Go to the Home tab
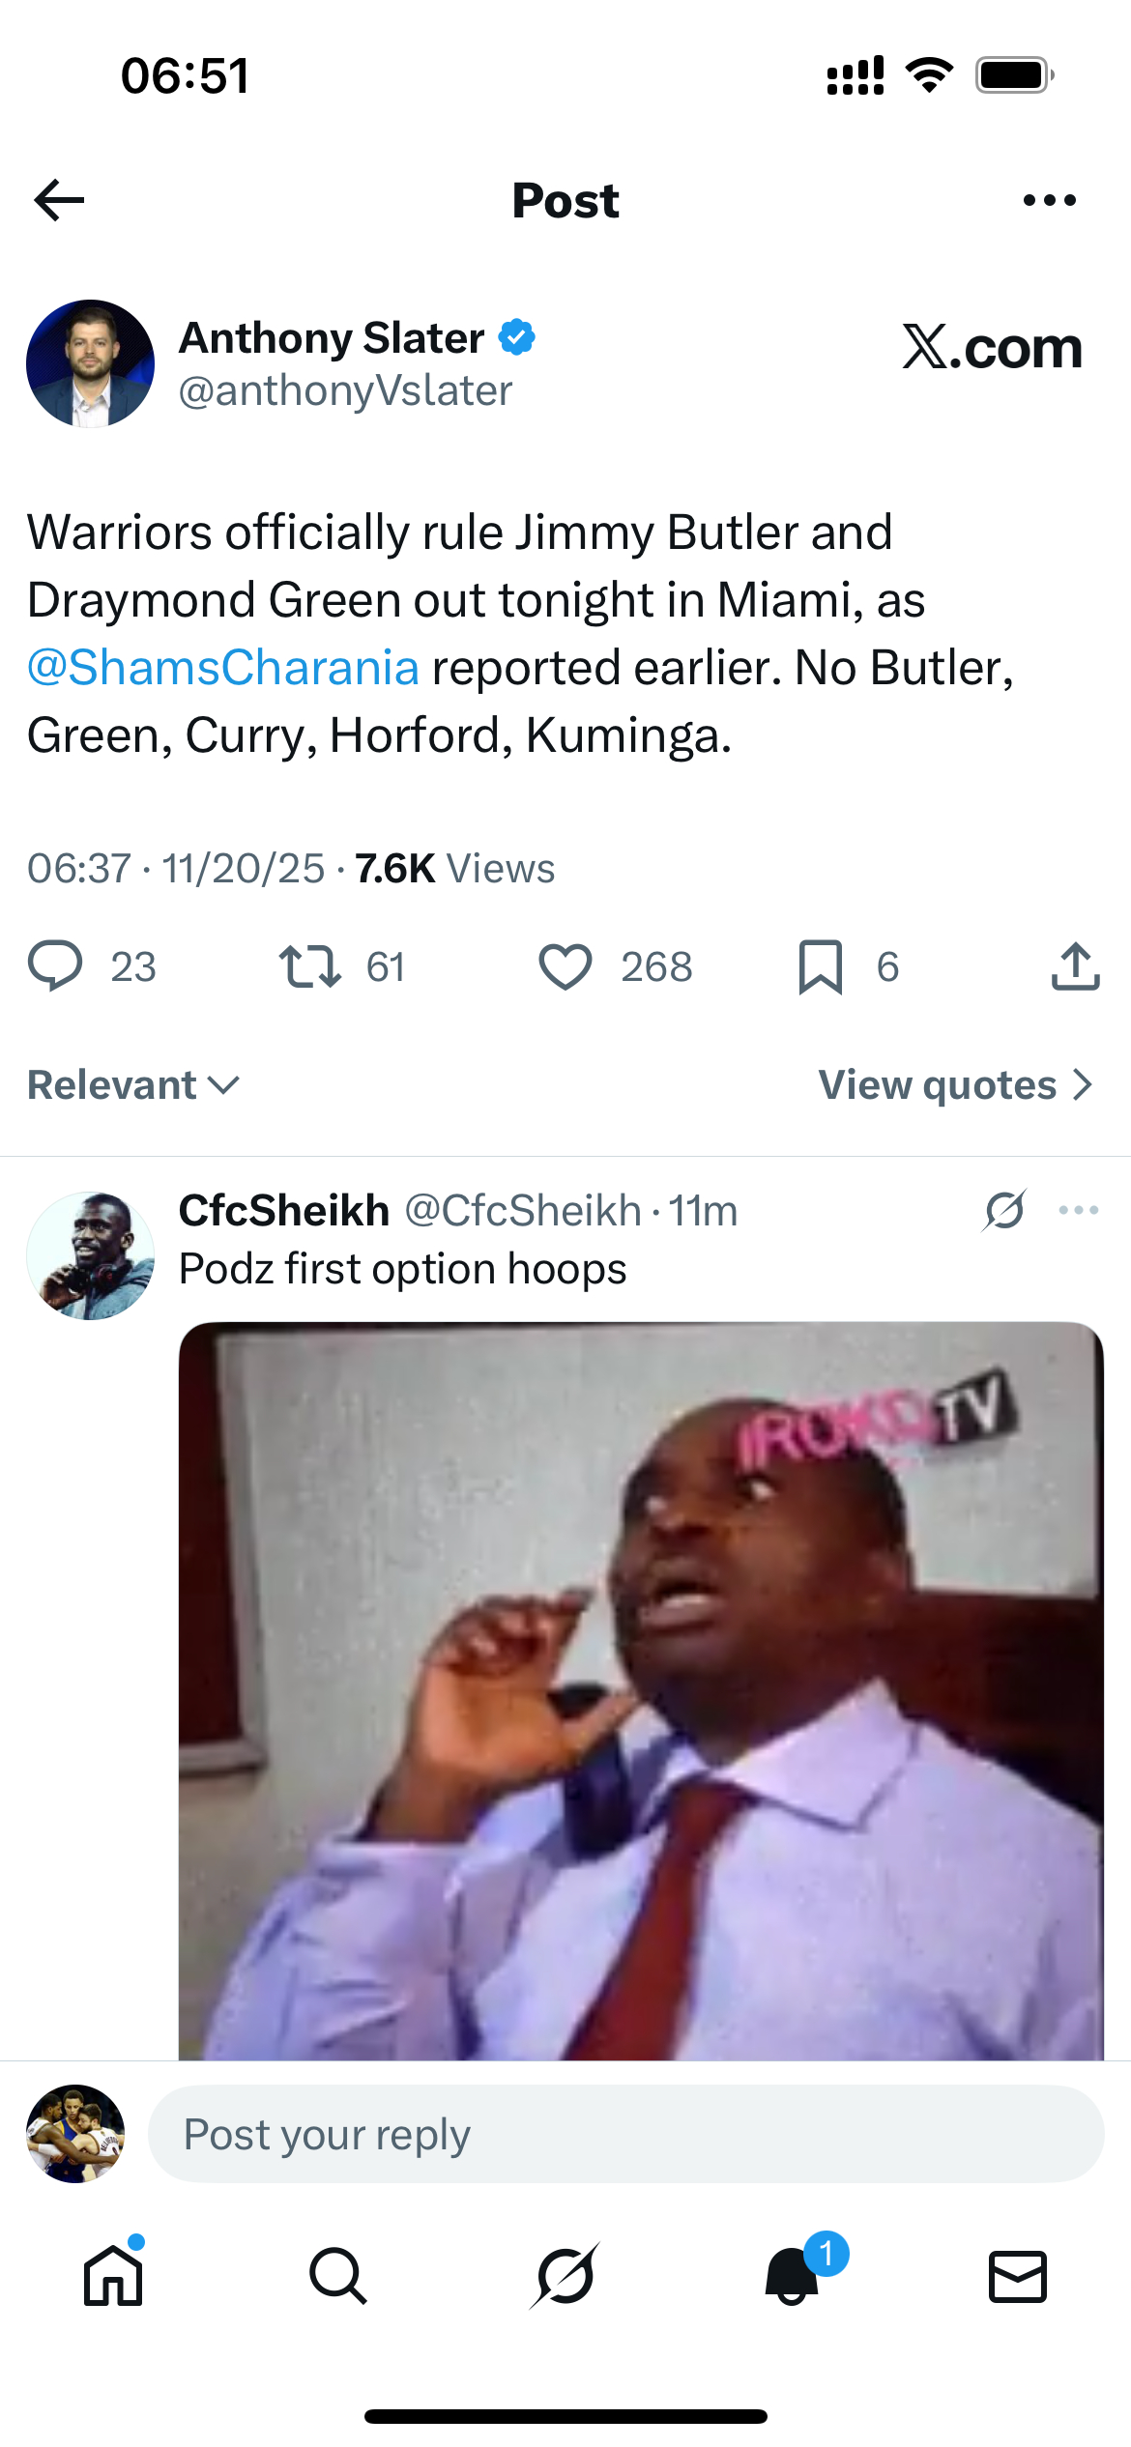The height and width of the screenshot is (2447, 1131). [x=113, y=2276]
